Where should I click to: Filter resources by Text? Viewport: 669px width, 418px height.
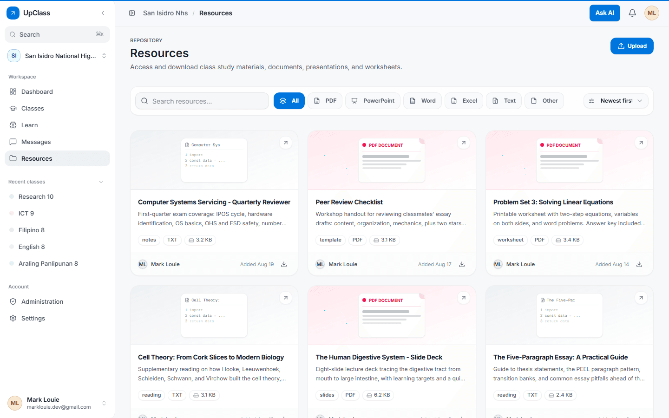[x=504, y=101]
